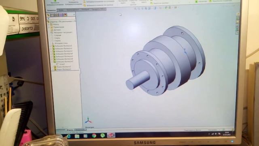
Task: Click the Вытянутый вырез ribbon tool
Action: click(123, 2)
